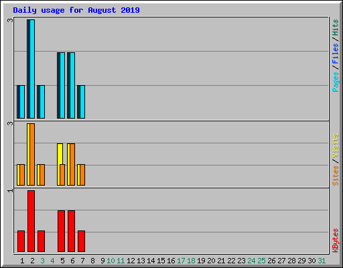
Task: Click the day 20 axis label
Action: coord(211,261)
